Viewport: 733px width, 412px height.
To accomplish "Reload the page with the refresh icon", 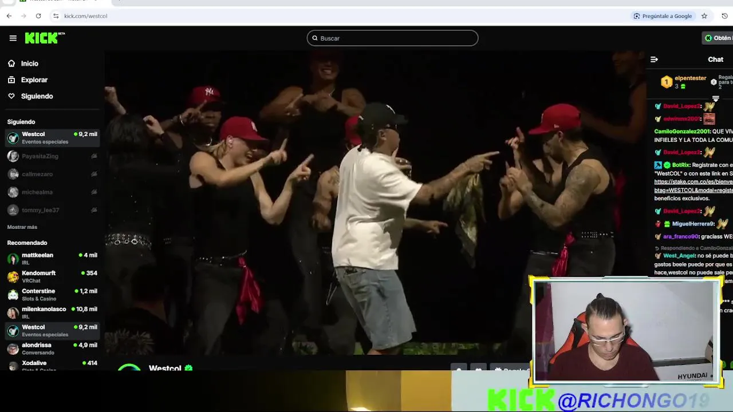I will point(38,16).
